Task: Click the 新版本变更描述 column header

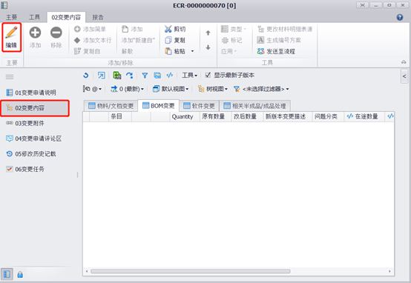Action: 288,116
